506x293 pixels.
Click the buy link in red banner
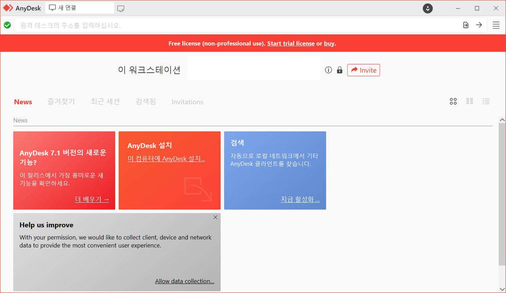tap(329, 43)
